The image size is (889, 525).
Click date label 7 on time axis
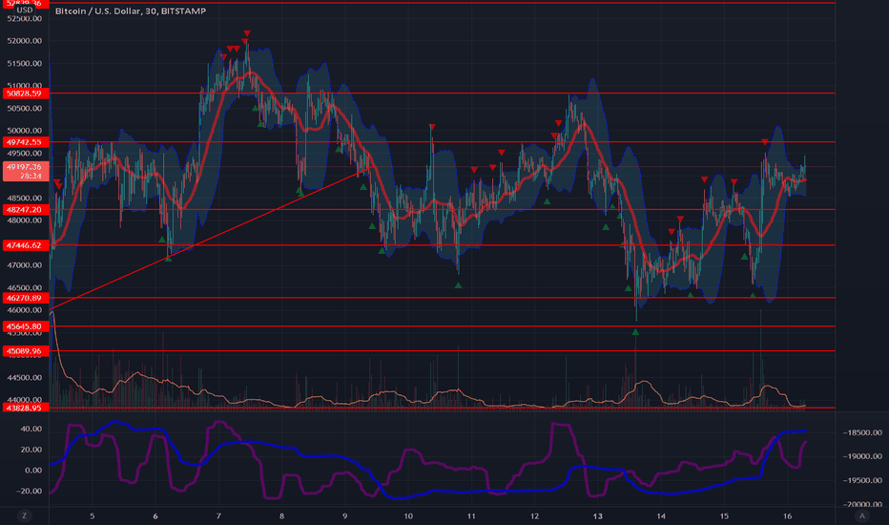218,515
